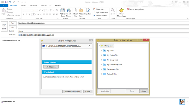Click the font color icon
The image size is (190, 105).
[x=38, y=14]
